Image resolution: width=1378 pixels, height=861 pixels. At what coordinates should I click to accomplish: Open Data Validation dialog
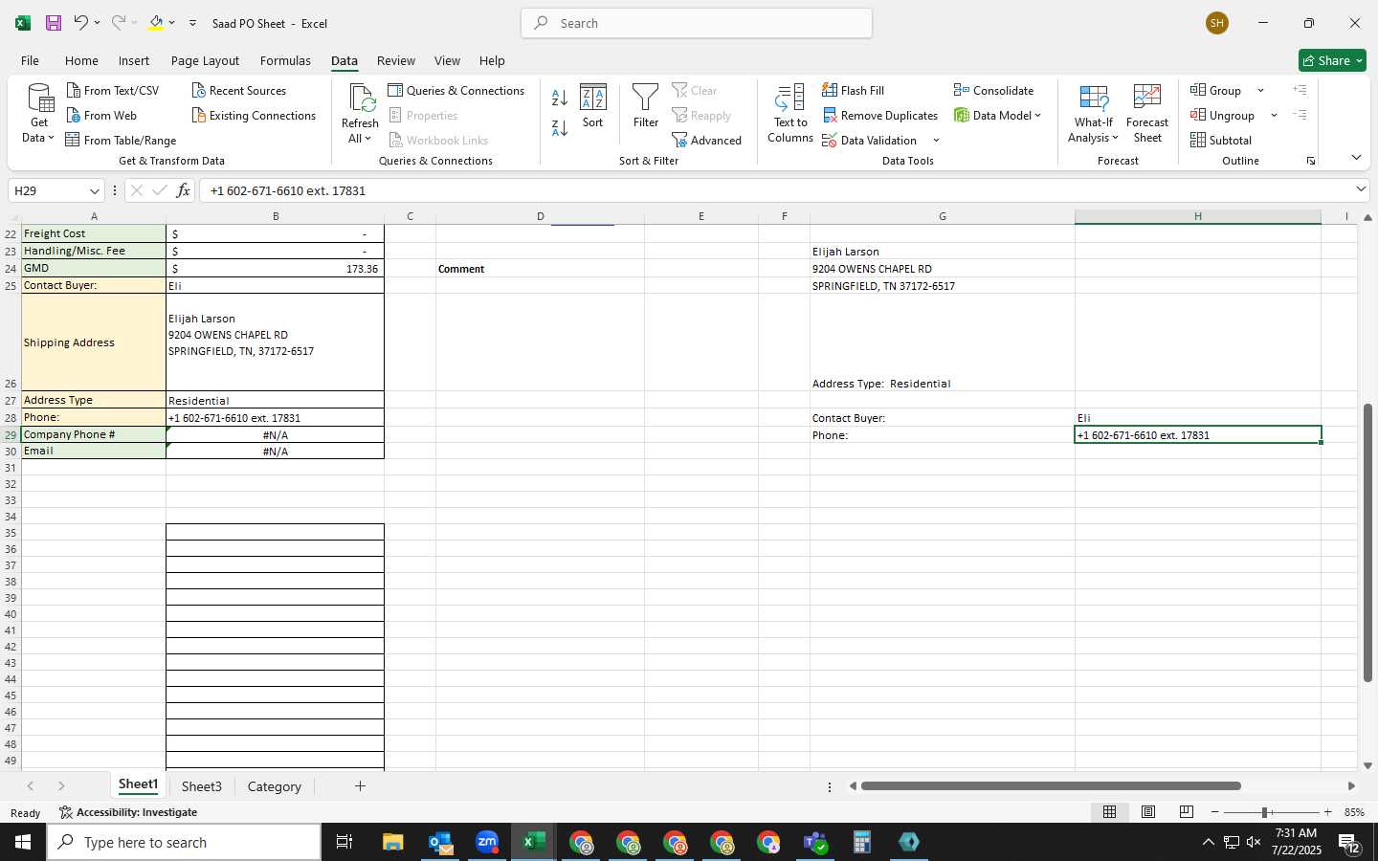pyautogui.click(x=870, y=140)
